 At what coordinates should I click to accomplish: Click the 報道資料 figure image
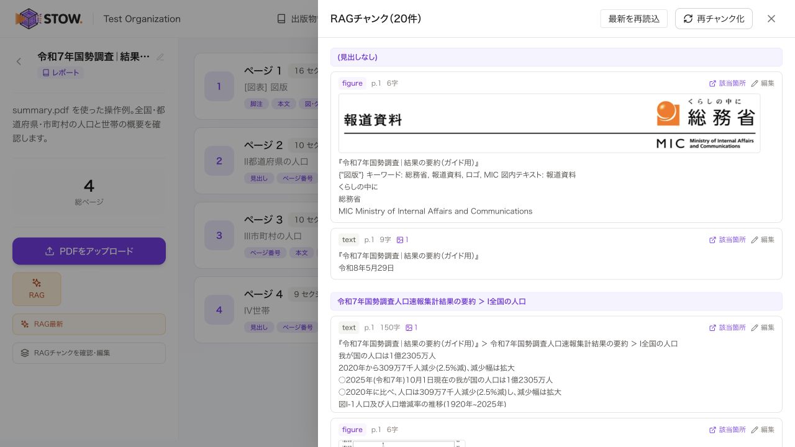[x=549, y=123]
